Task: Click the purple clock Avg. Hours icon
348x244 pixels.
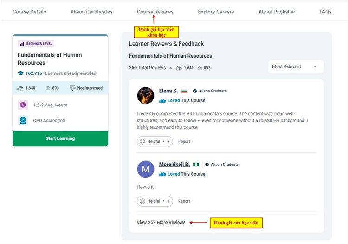Action: (x=23, y=105)
